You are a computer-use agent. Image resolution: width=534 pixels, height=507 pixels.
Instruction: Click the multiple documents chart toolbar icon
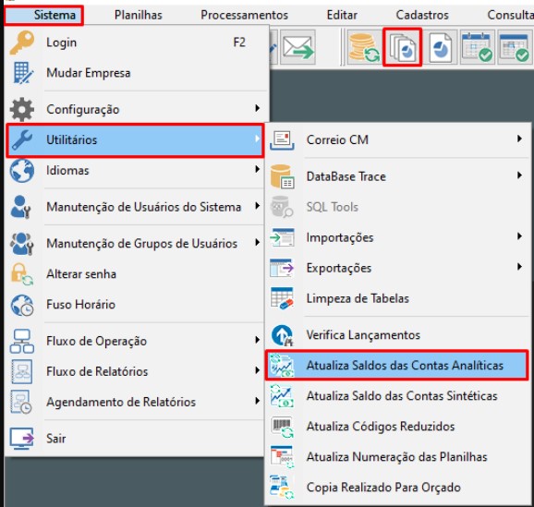(402, 47)
